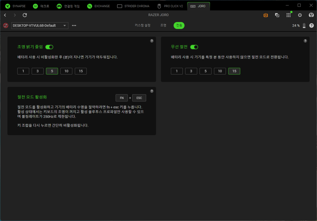Open the settings gear icon
The width and height of the screenshot is (317, 221).
pos(300,15)
